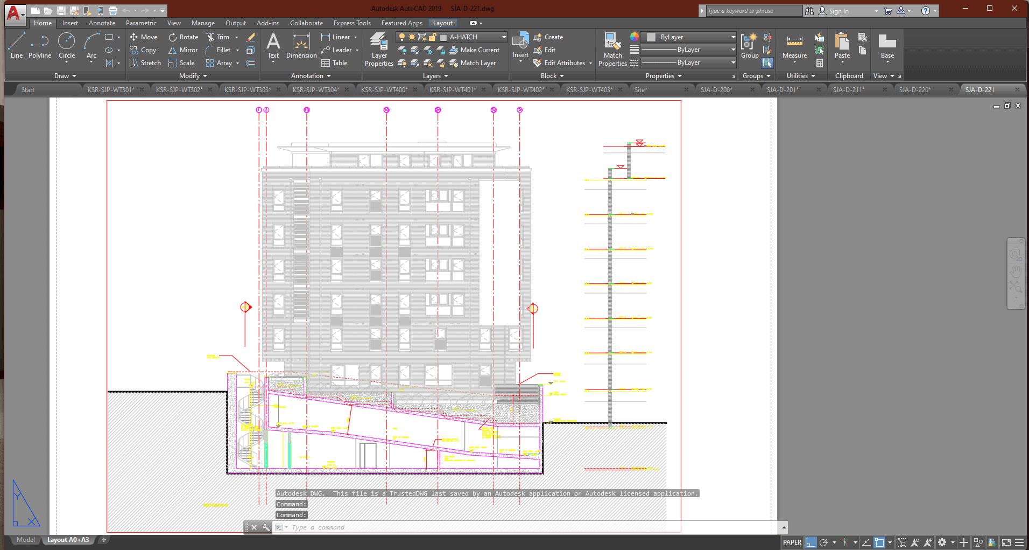Open the A-HATCH layer dropdown
This screenshot has height=550, width=1029.
click(504, 37)
